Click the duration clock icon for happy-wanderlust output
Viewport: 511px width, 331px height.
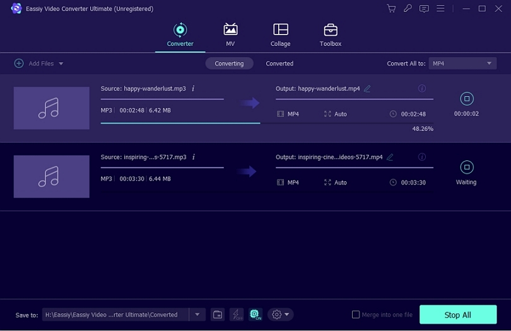[393, 114]
